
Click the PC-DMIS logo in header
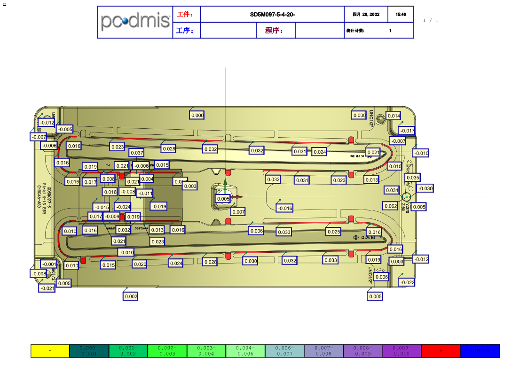pyautogui.click(x=135, y=22)
